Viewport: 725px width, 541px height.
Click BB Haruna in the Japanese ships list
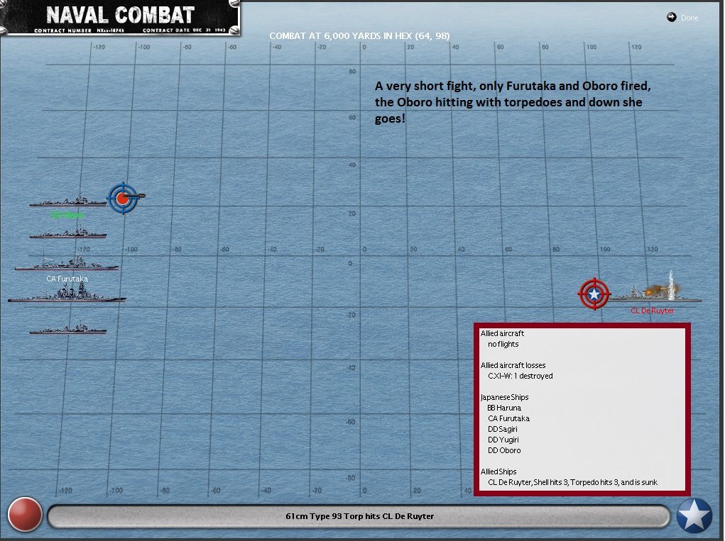pyautogui.click(x=504, y=408)
